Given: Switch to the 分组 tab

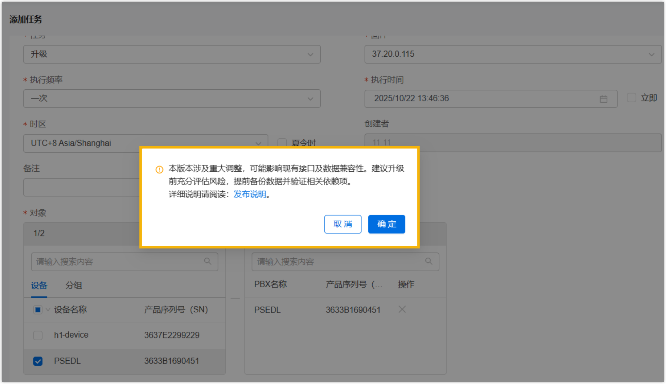Looking at the screenshot, I should (x=74, y=285).
